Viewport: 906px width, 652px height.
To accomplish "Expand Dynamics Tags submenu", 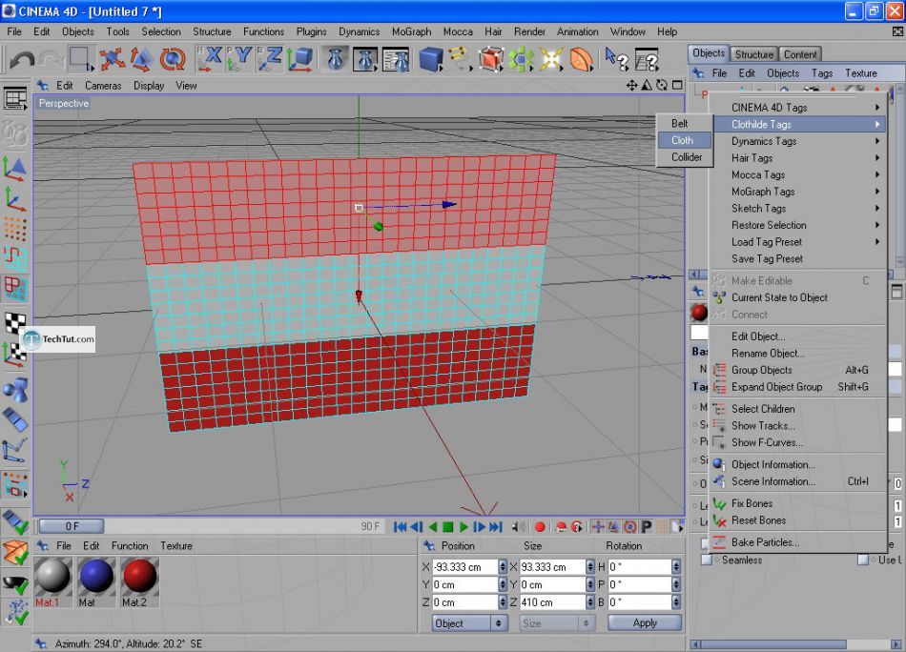I will tap(798, 141).
